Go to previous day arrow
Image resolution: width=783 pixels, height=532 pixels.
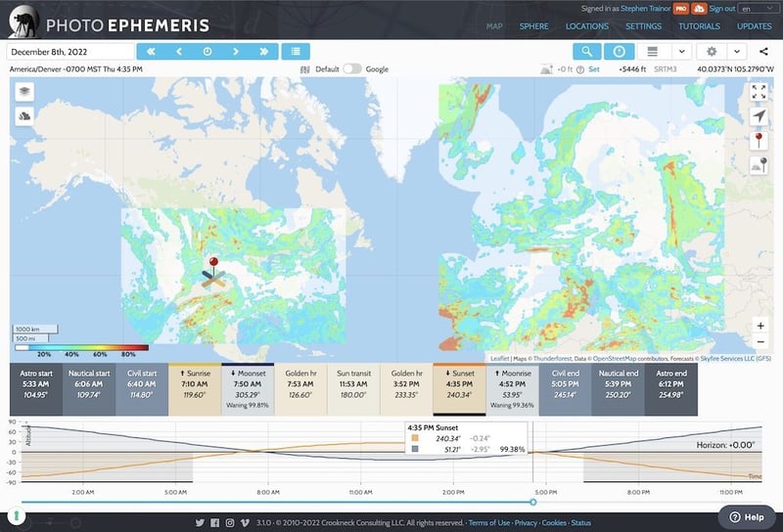click(x=179, y=52)
